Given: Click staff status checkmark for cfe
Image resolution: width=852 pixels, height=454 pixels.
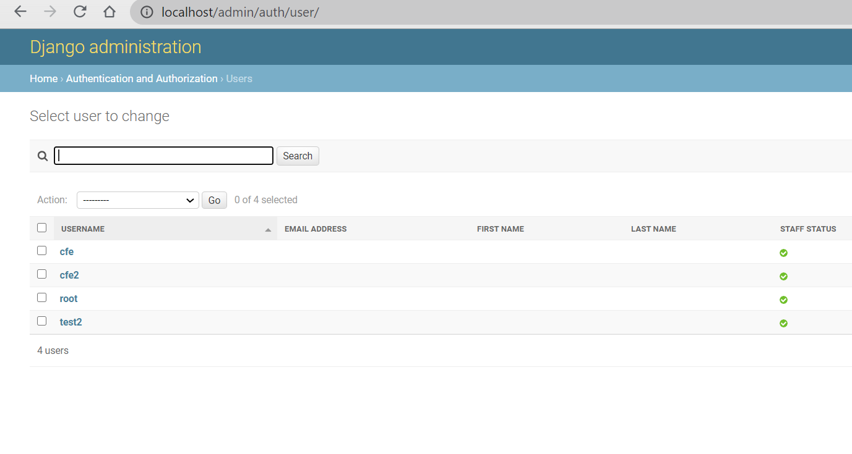Looking at the screenshot, I should tap(783, 253).
